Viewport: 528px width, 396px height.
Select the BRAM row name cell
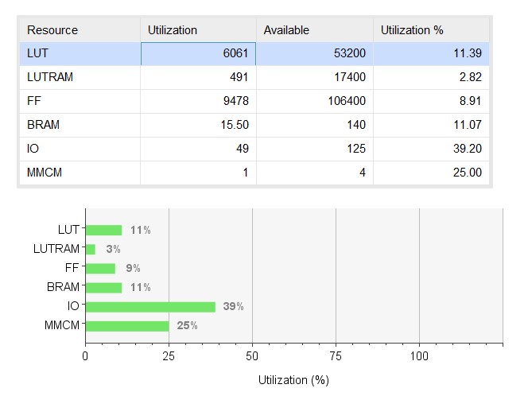pyautogui.click(x=80, y=126)
